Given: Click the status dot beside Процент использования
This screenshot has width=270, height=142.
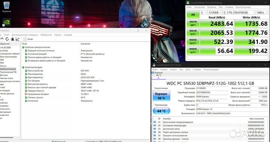Looking at the screenshot, I should [154, 136].
